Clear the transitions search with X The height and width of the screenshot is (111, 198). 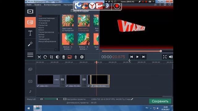[x=56, y=50]
